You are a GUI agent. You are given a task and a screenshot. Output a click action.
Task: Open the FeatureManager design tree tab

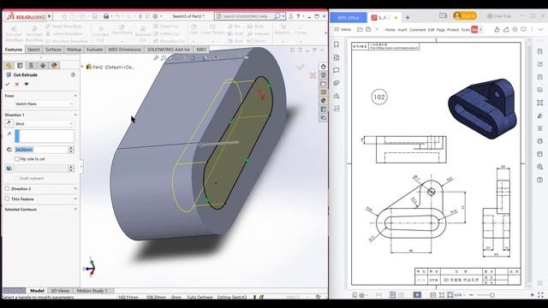coord(9,66)
